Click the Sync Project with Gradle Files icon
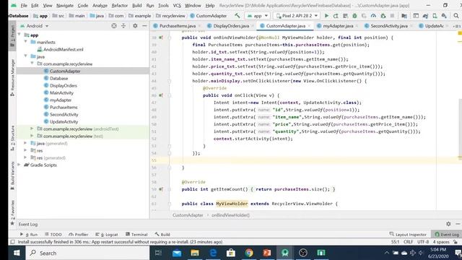This screenshot has width=462, height=260. (x=425, y=16)
